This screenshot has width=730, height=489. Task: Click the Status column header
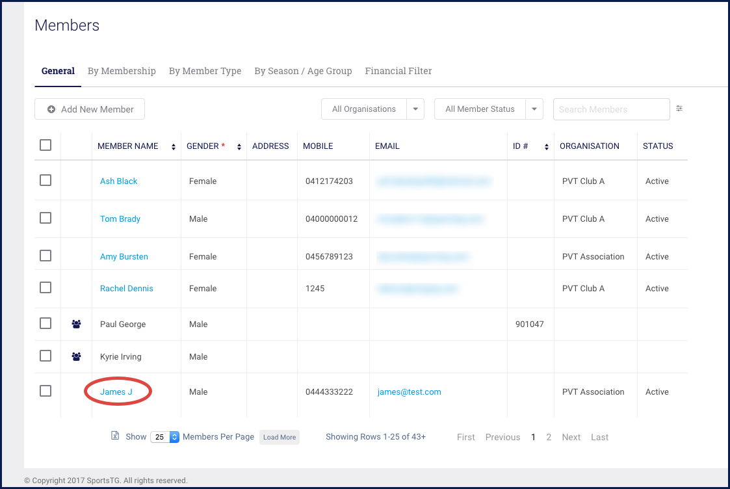click(x=658, y=146)
